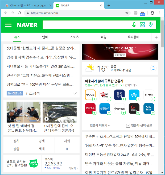Open trending keyword 조정석

pos(34,93)
